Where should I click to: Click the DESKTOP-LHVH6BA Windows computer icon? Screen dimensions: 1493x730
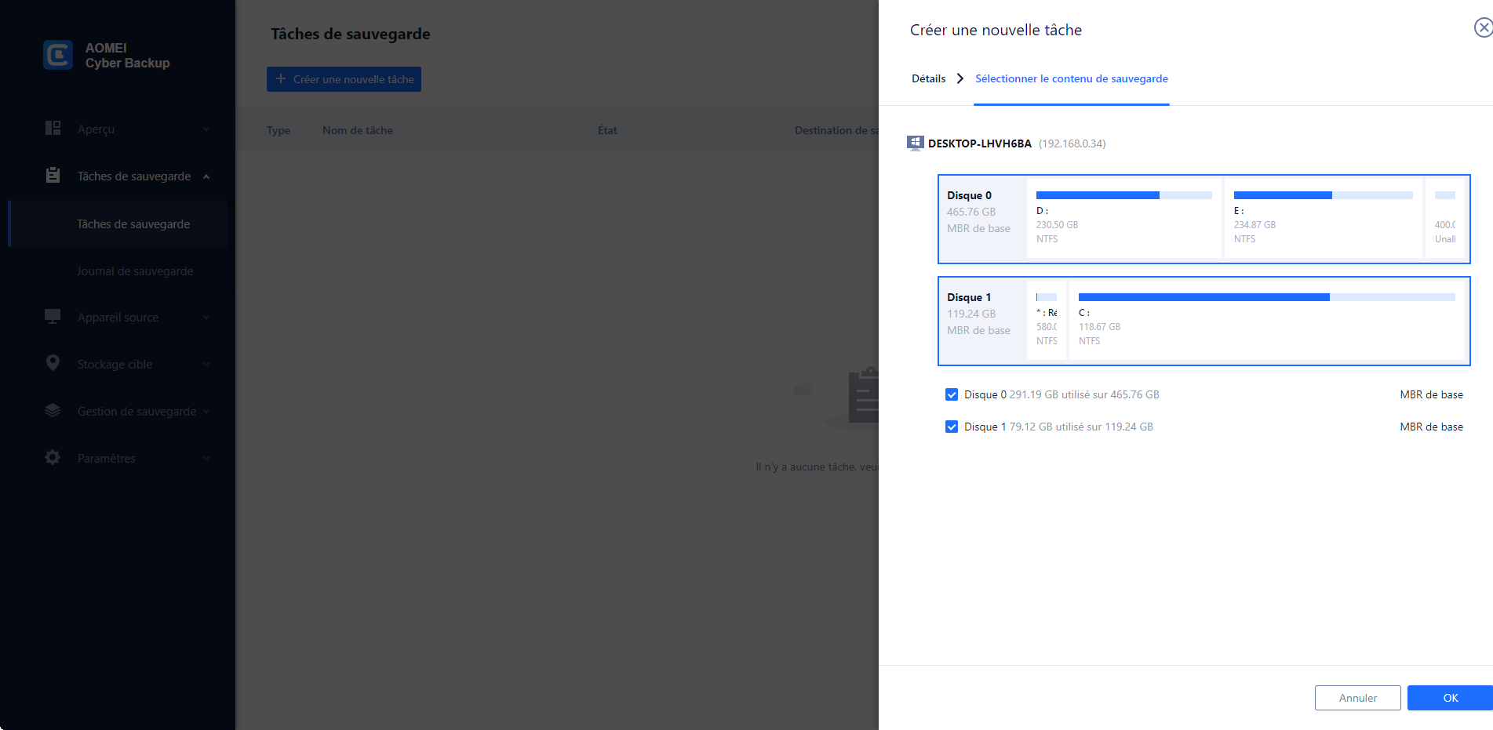tap(915, 143)
